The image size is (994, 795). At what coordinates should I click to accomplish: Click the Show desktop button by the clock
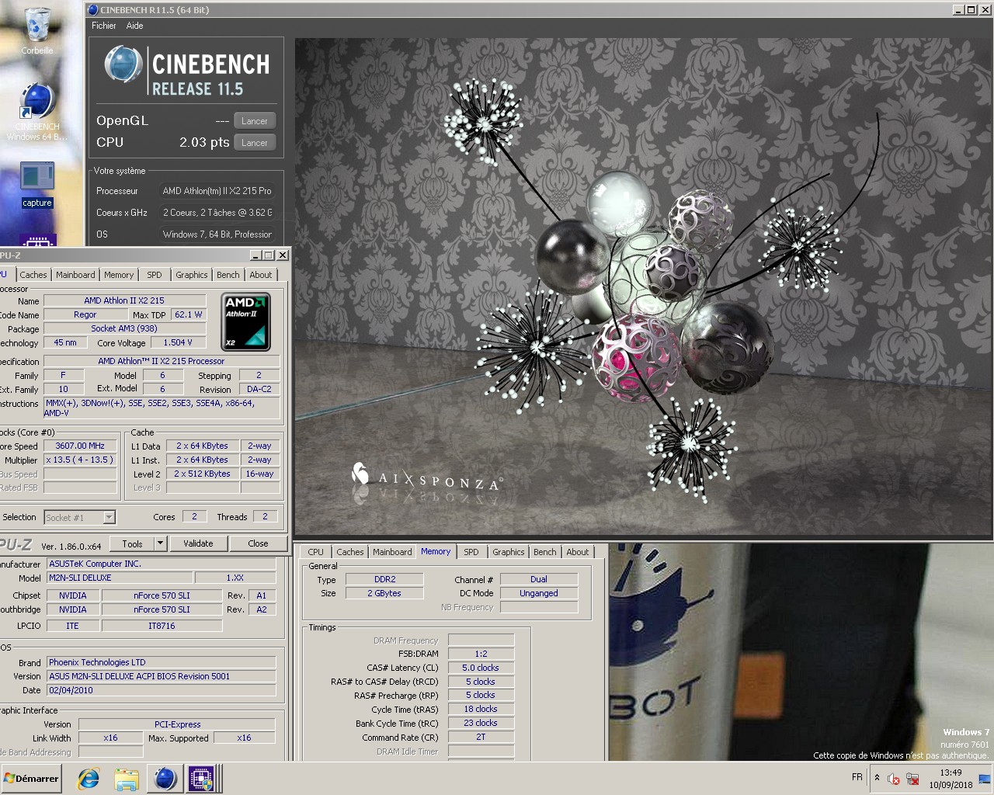point(985,778)
